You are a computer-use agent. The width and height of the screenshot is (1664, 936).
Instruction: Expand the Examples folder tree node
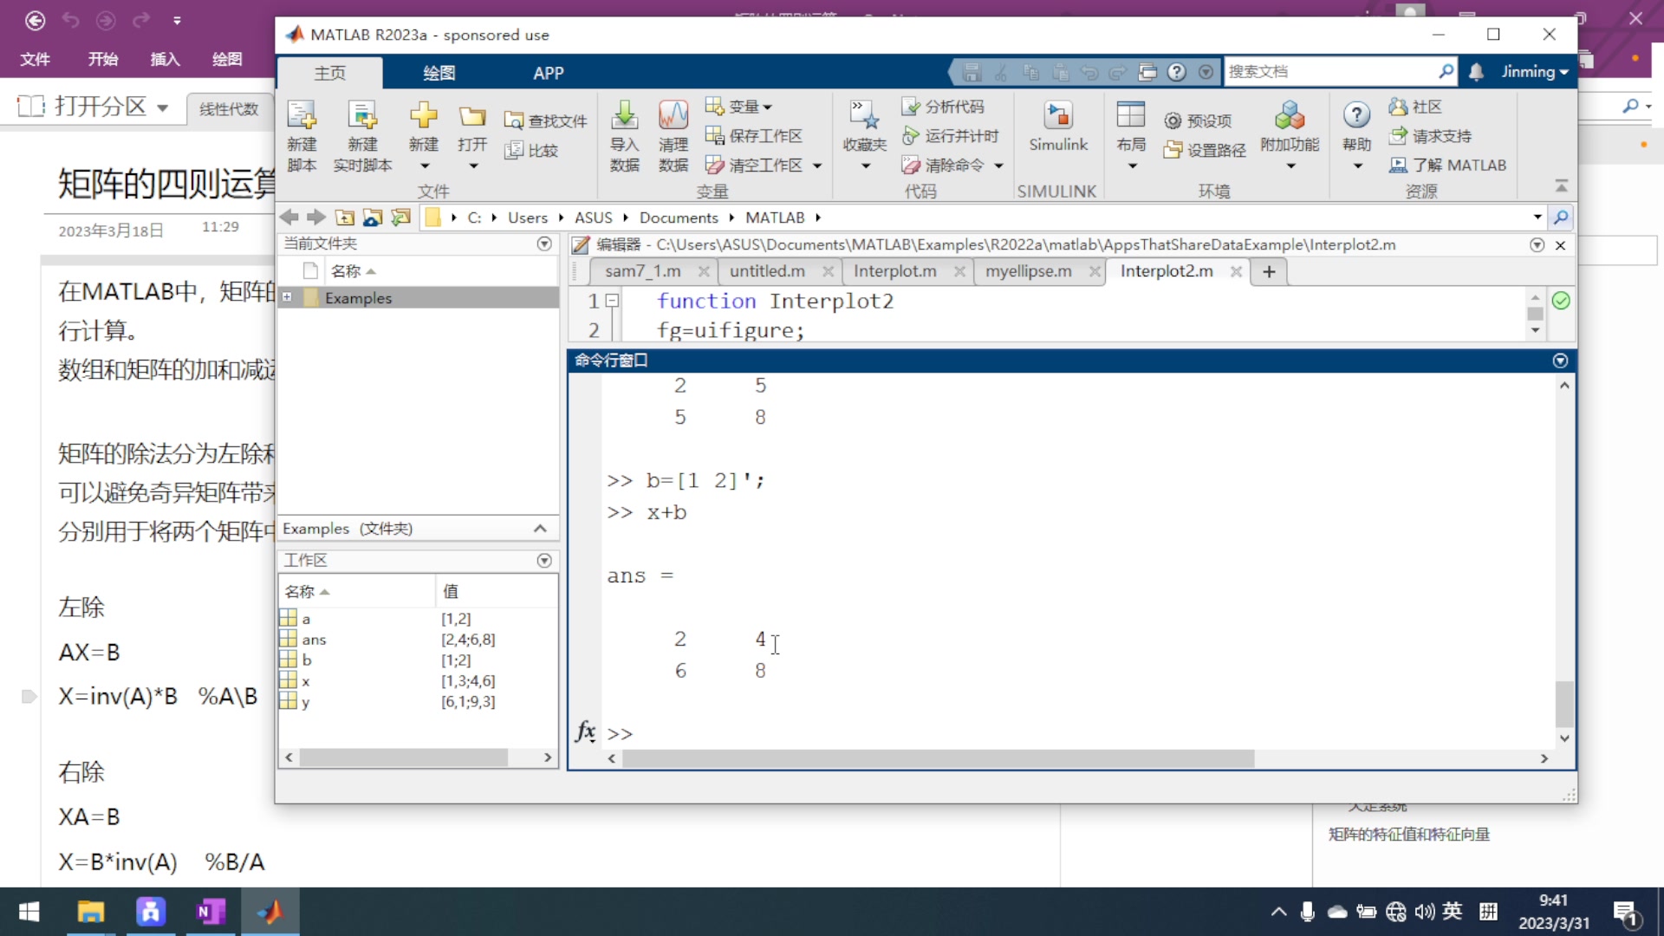point(287,297)
